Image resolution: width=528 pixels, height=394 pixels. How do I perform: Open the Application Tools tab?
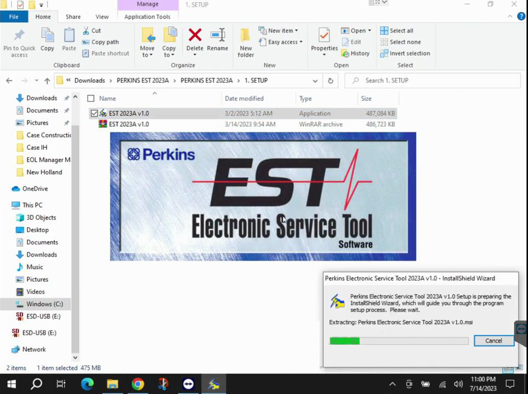(x=147, y=17)
